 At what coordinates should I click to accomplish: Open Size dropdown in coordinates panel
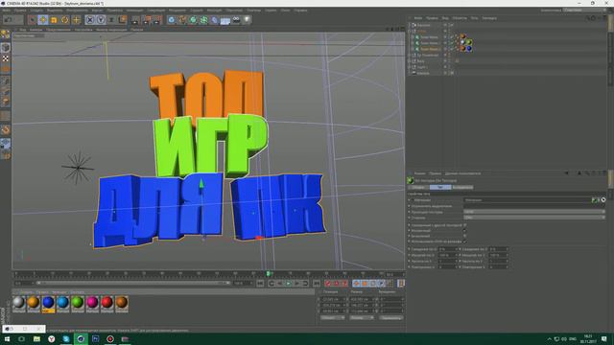click(x=362, y=318)
